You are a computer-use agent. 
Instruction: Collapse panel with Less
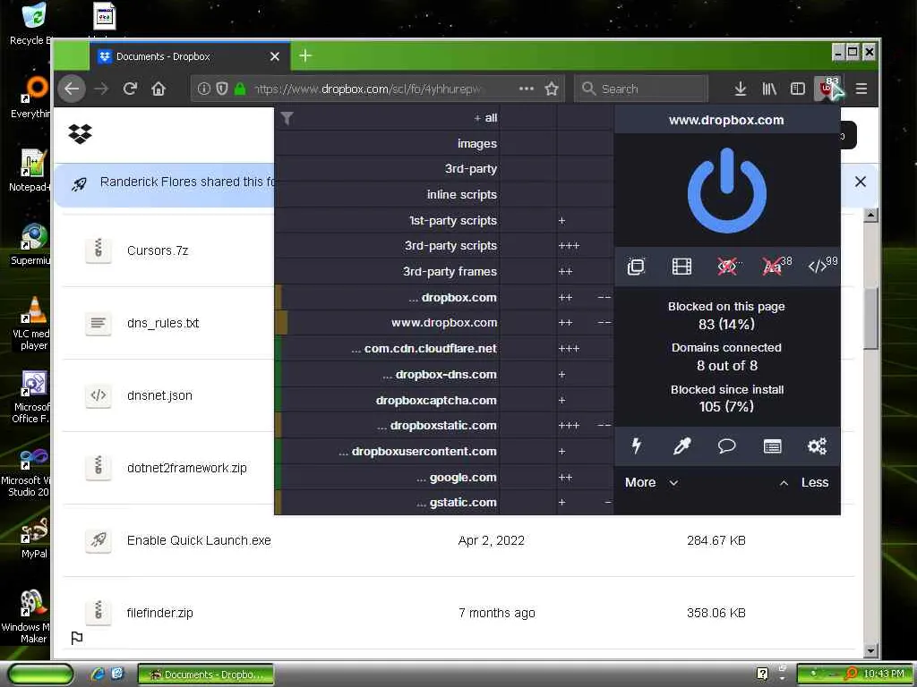pyautogui.click(x=805, y=482)
